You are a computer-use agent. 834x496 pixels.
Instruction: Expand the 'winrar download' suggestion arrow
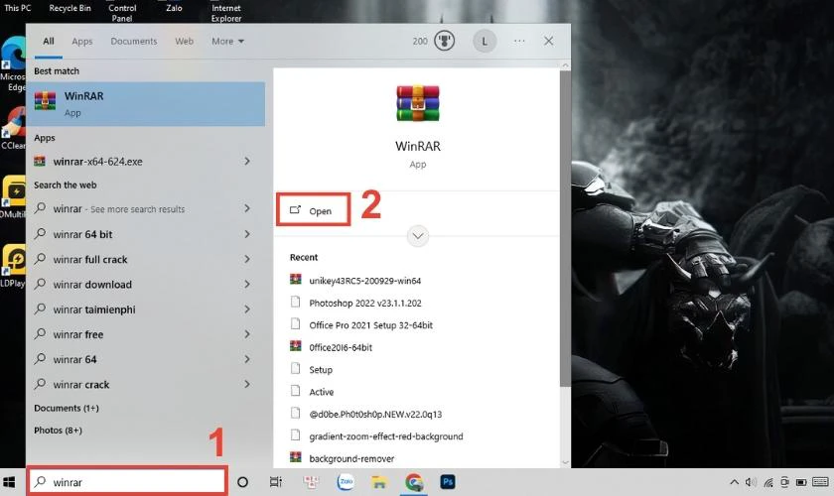pos(247,284)
